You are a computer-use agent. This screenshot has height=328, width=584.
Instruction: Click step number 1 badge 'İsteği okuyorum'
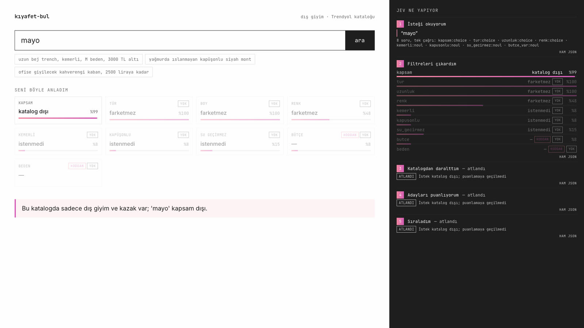pyautogui.click(x=400, y=24)
